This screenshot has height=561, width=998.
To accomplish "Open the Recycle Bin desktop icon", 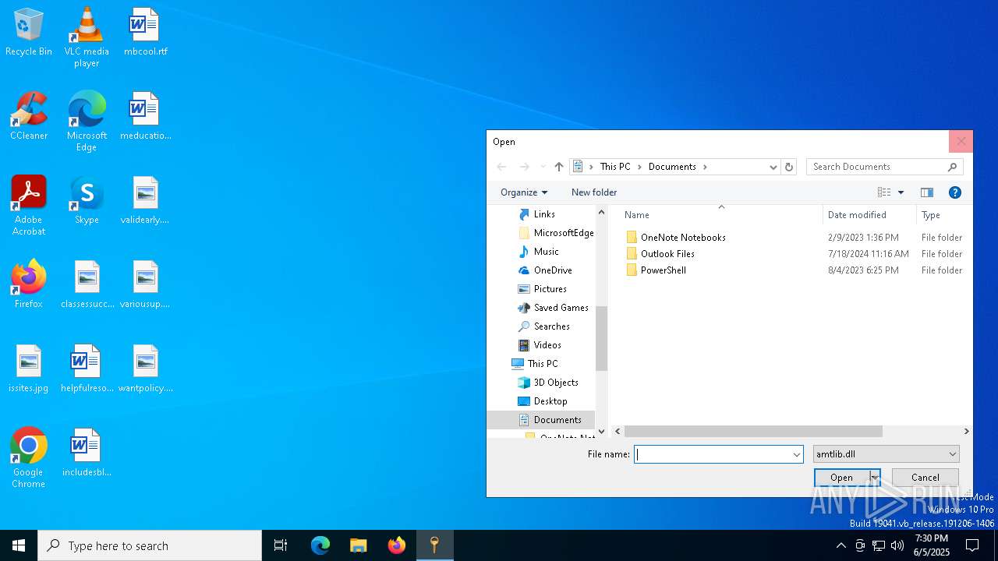I will (x=29, y=33).
